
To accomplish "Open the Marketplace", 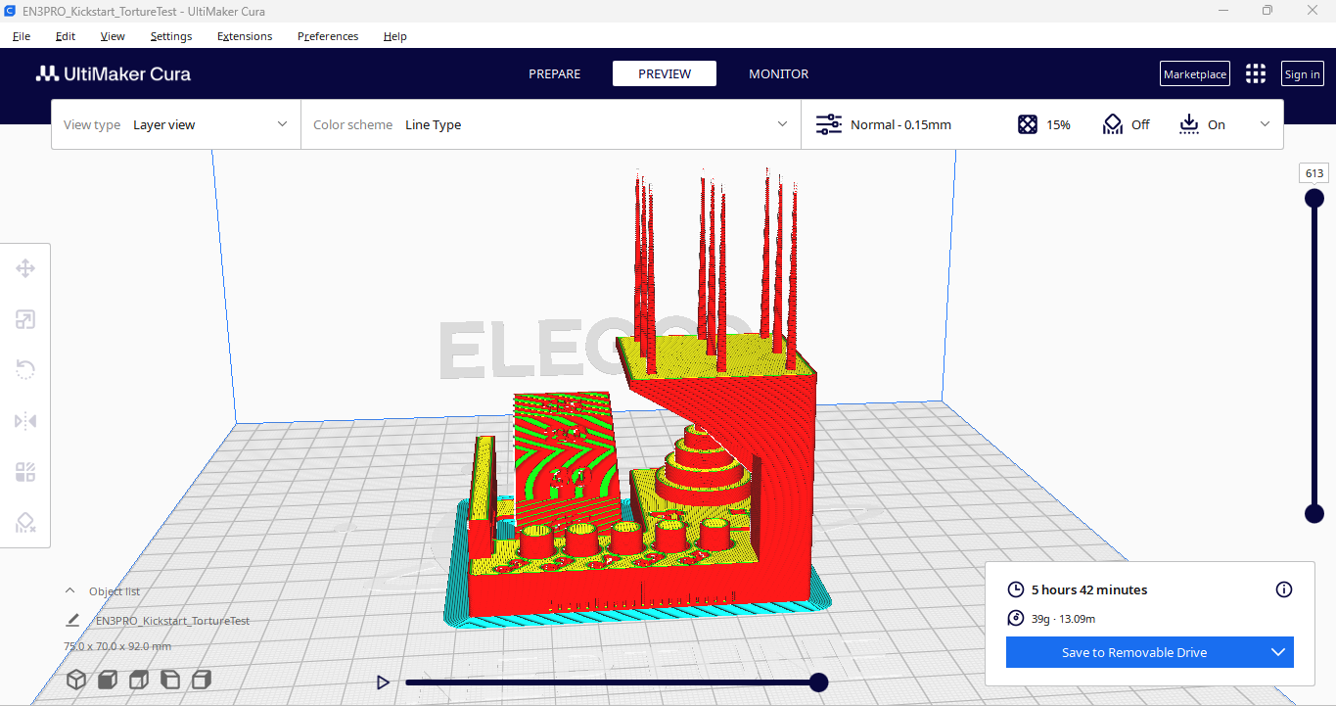I will point(1195,74).
